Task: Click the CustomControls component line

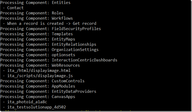Action: 42,81
